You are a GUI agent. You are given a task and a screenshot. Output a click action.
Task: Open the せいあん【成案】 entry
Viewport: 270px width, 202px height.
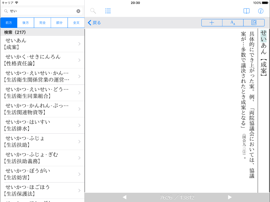42,44
